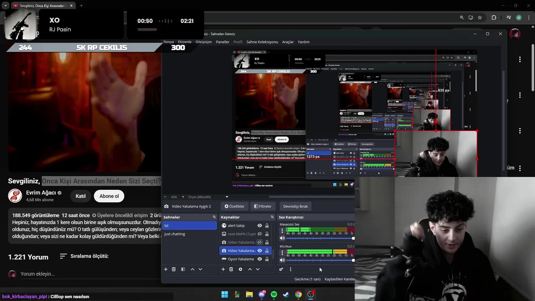Adjust the Mic/Aux volume slider
This screenshot has width=535, height=301.
tap(320, 260)
